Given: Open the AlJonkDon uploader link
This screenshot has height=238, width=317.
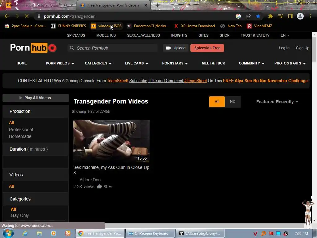Looking at the screenshot, I should (90, 180).
